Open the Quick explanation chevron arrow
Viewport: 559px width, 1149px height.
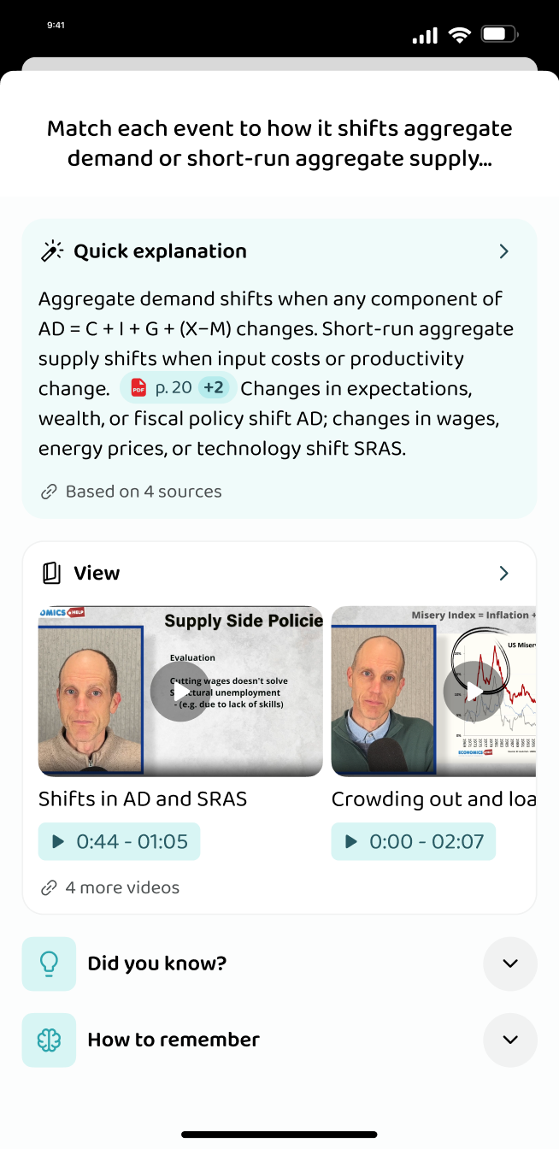[503, 251]
